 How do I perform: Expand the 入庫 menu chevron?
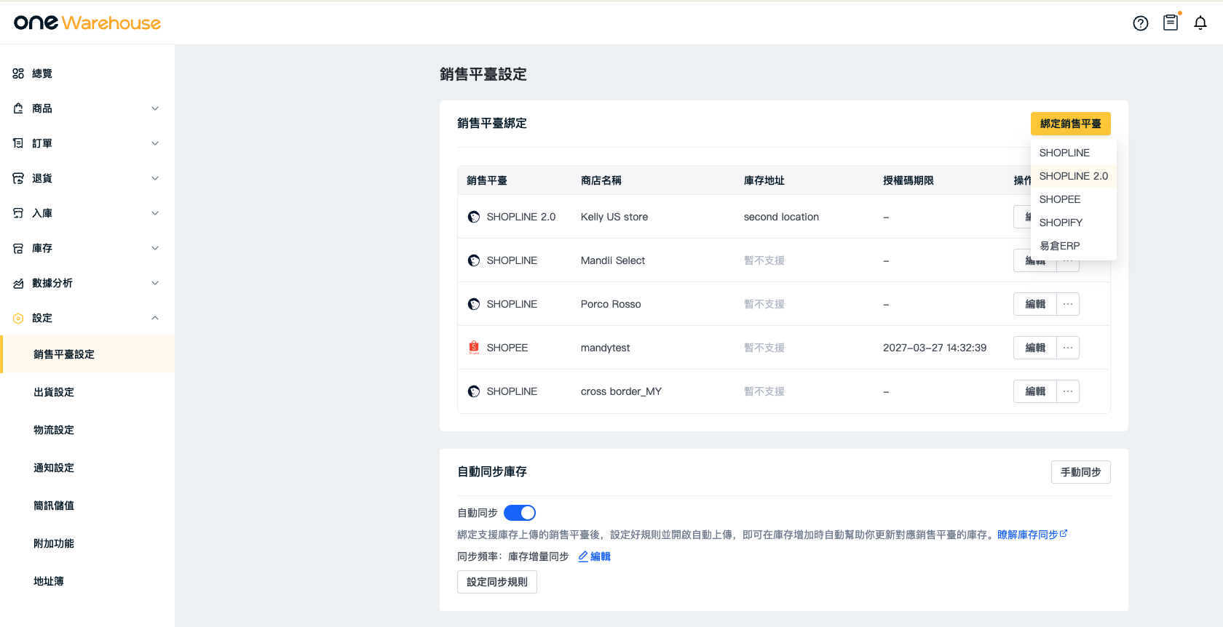[155, 213]
